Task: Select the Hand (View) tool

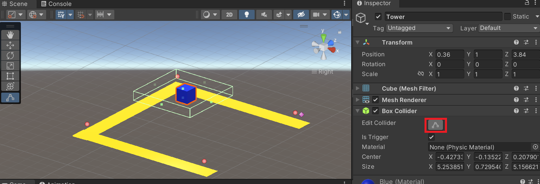Action: point(11,35)
